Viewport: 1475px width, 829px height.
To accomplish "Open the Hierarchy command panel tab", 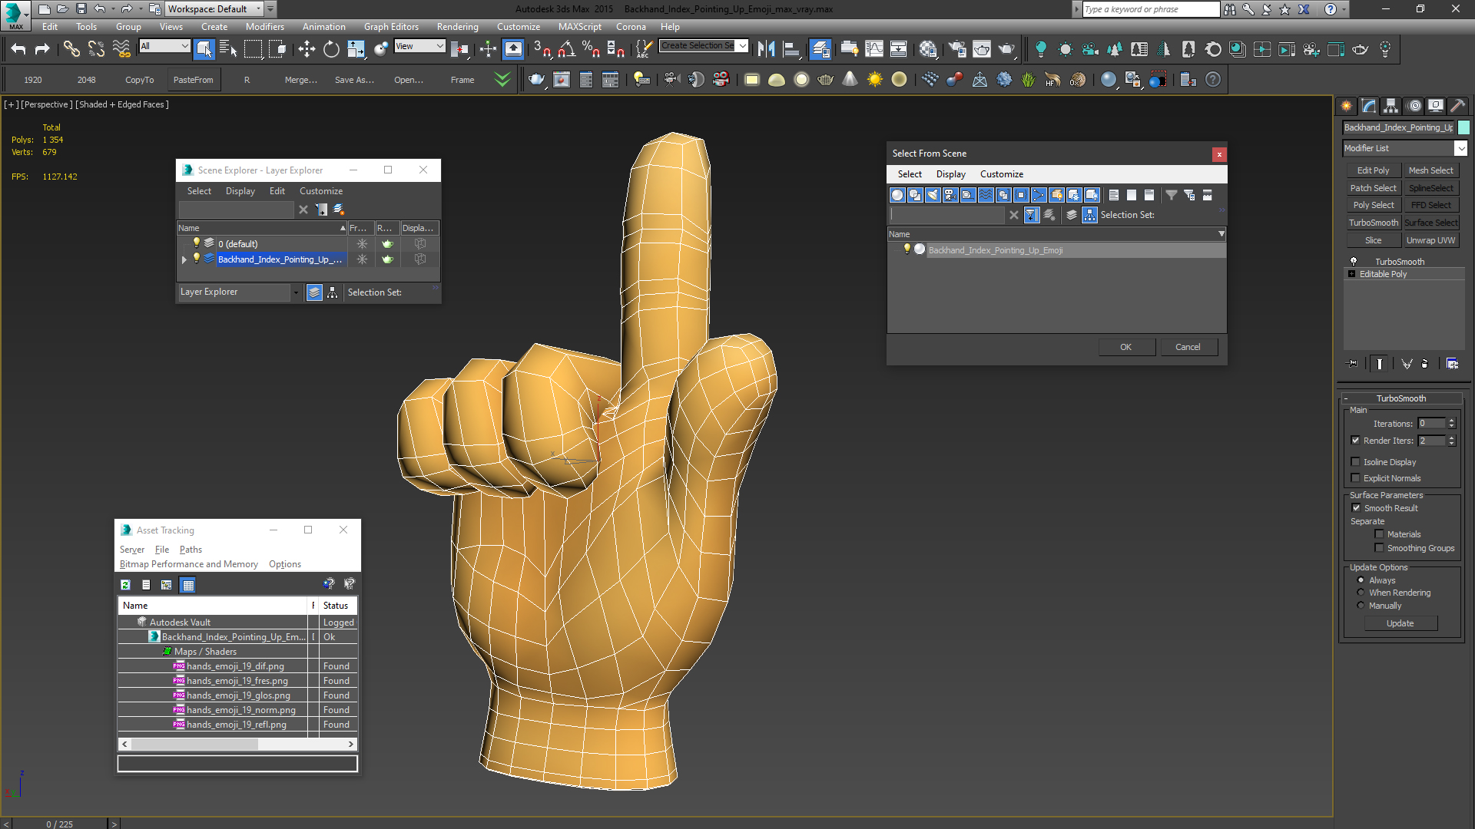I will pyautogui.click(x=1390, y=106).
